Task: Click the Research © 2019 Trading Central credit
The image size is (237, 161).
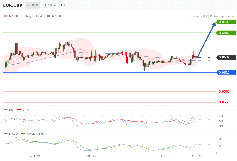Action: (211, 16)
